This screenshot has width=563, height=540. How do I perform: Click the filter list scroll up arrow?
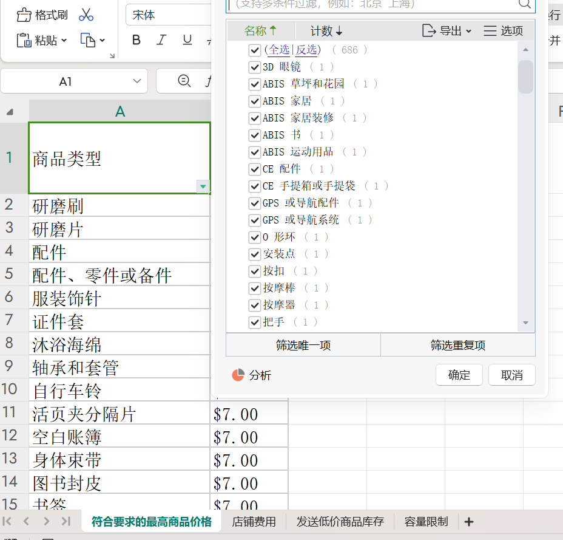click(x=525, y=50)
